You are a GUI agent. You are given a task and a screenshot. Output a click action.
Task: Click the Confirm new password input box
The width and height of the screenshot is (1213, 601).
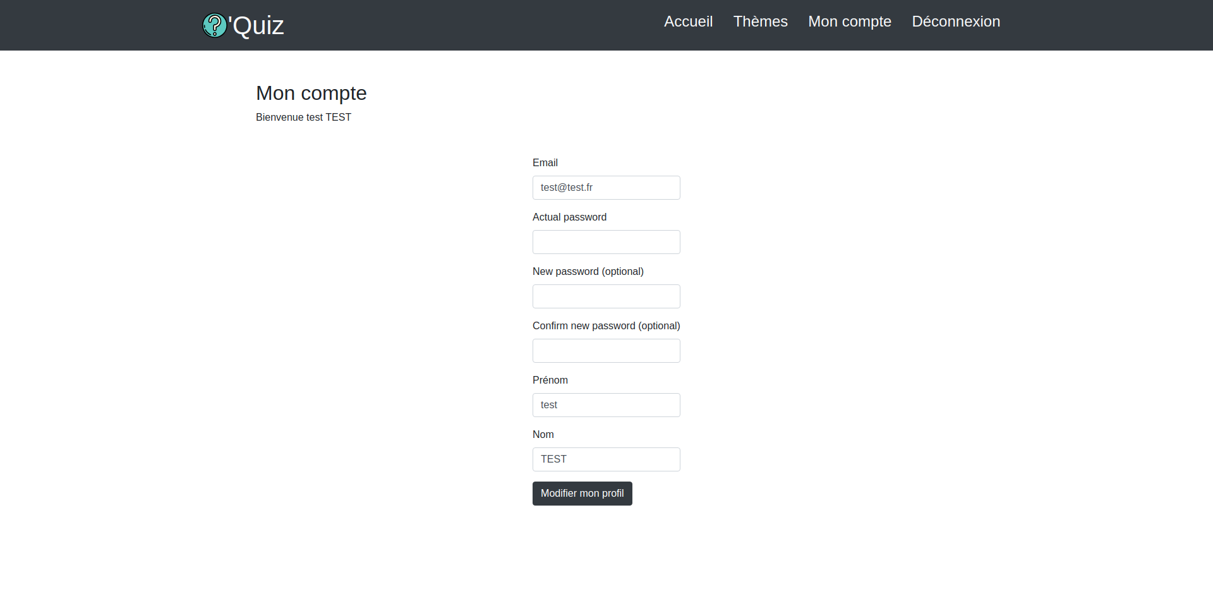pos(606,351)
